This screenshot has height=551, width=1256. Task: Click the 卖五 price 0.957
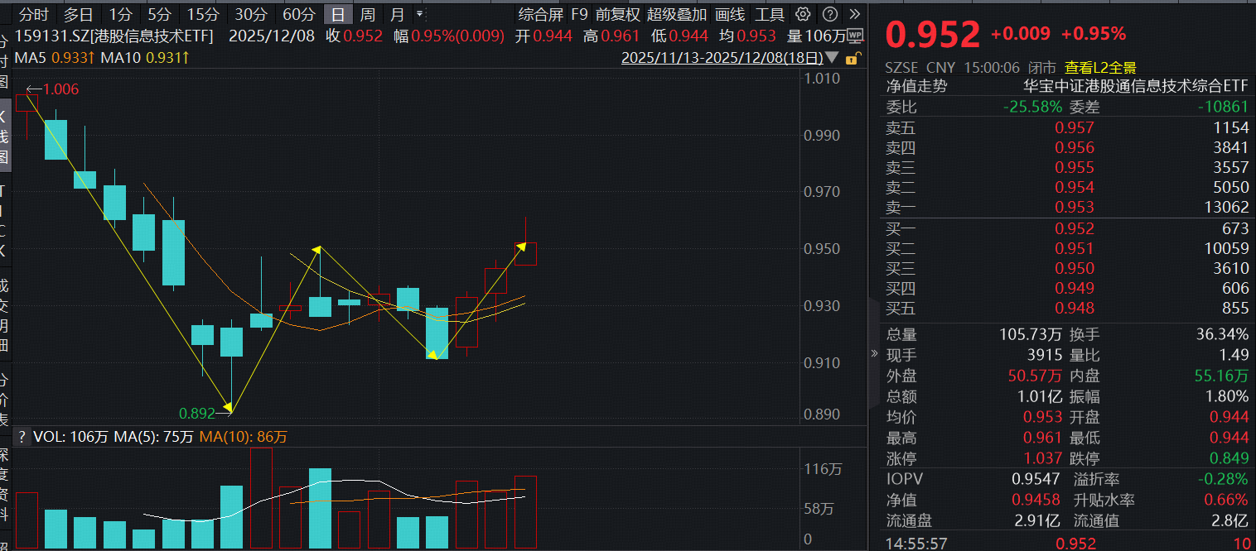point(1074,128)
